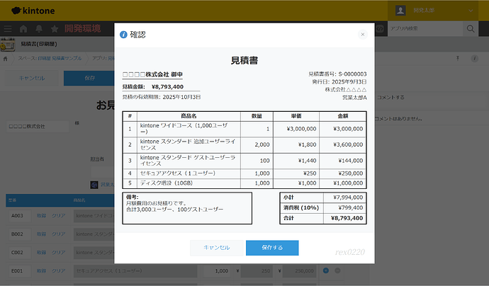This screenshot has width=489, height=286.
Task: Click the 商品名 column header in the estimate
Action: [189, 116]
